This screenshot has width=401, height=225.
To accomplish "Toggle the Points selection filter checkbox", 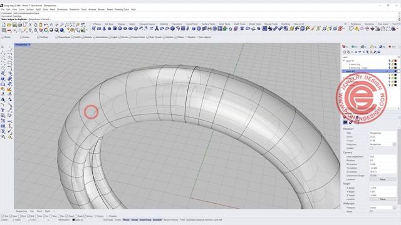I will pyautogui.click(x=3, y=37).
